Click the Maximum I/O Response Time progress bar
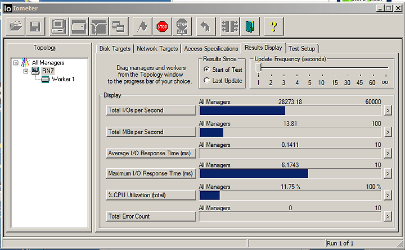Viewport: 405px width, 250px height. coord(290,174)
